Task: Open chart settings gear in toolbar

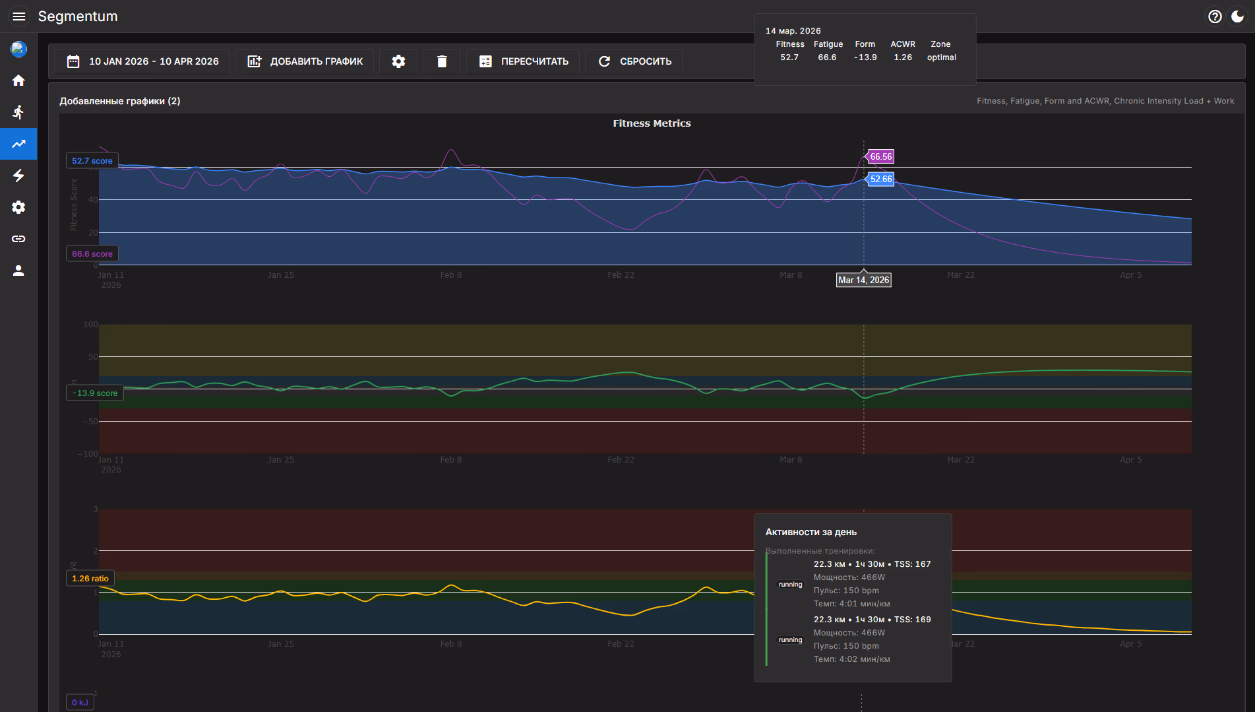Action: [x=398, y=61]
